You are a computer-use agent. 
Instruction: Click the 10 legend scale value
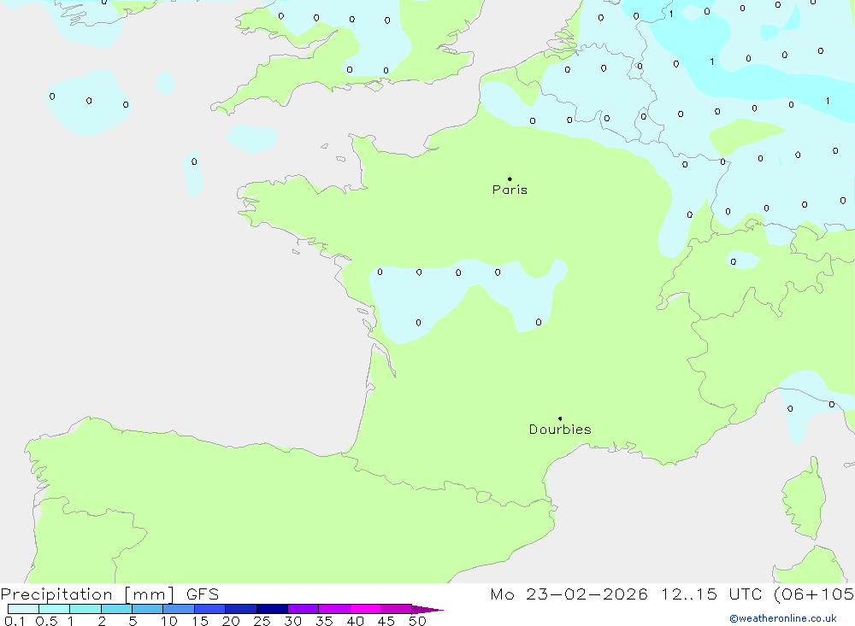pos(169,621)
